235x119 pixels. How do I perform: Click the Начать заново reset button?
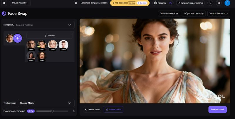[x=93, y=110]
